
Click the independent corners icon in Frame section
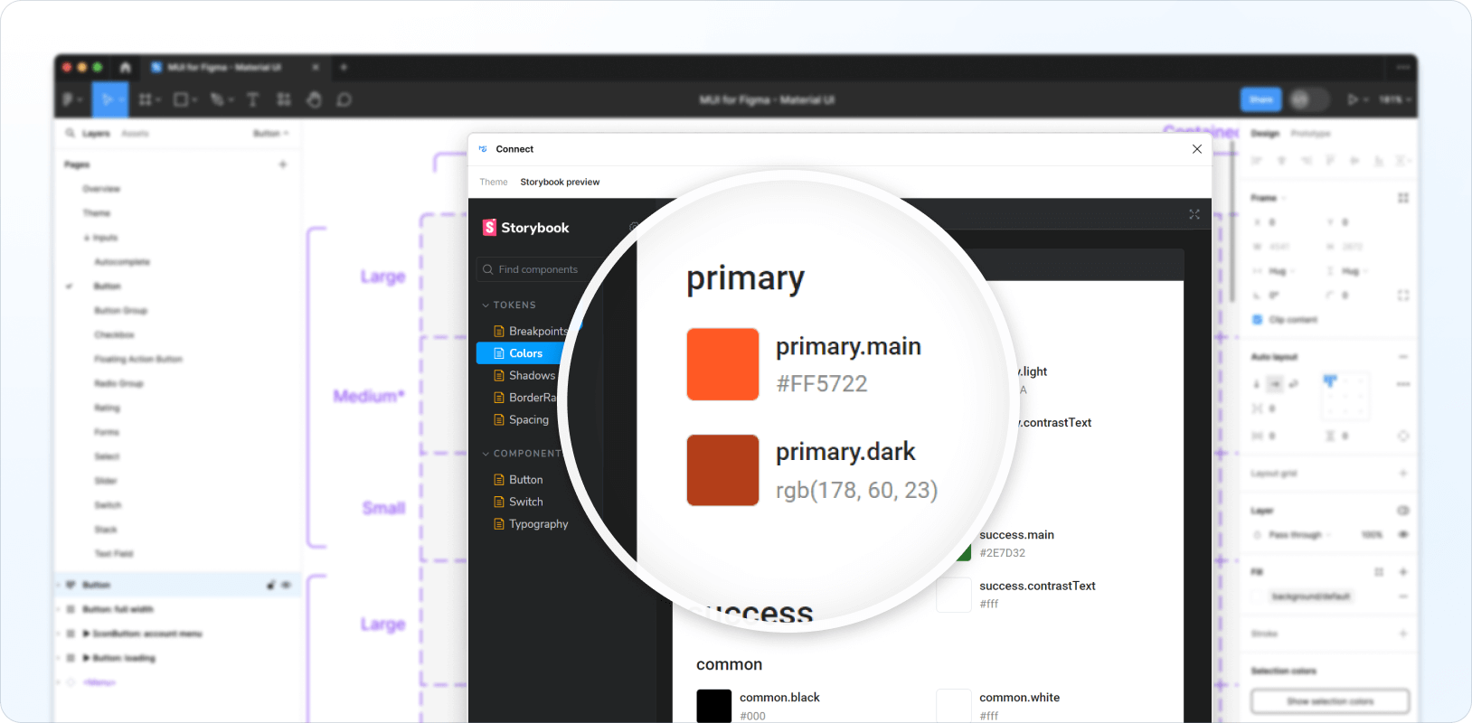[x=1403, y=296]
